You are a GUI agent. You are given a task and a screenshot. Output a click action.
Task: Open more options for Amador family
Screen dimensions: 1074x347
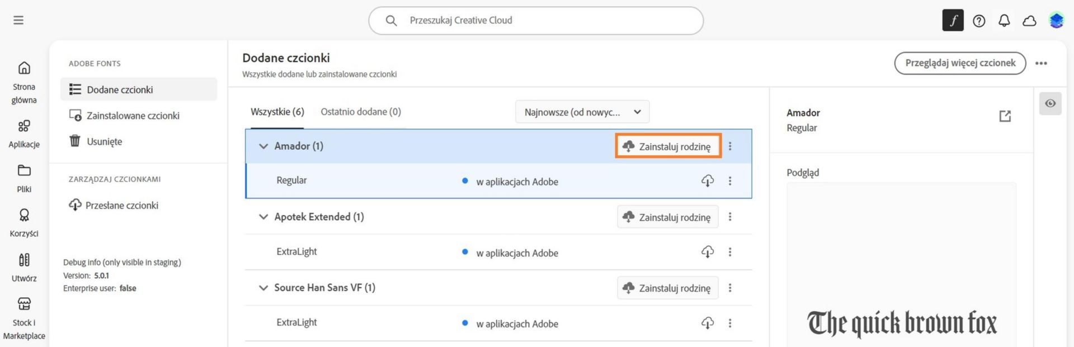[x=730, y=146]
